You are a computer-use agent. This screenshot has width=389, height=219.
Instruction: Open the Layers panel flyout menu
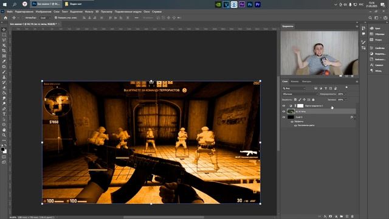[x=357, y=82]
